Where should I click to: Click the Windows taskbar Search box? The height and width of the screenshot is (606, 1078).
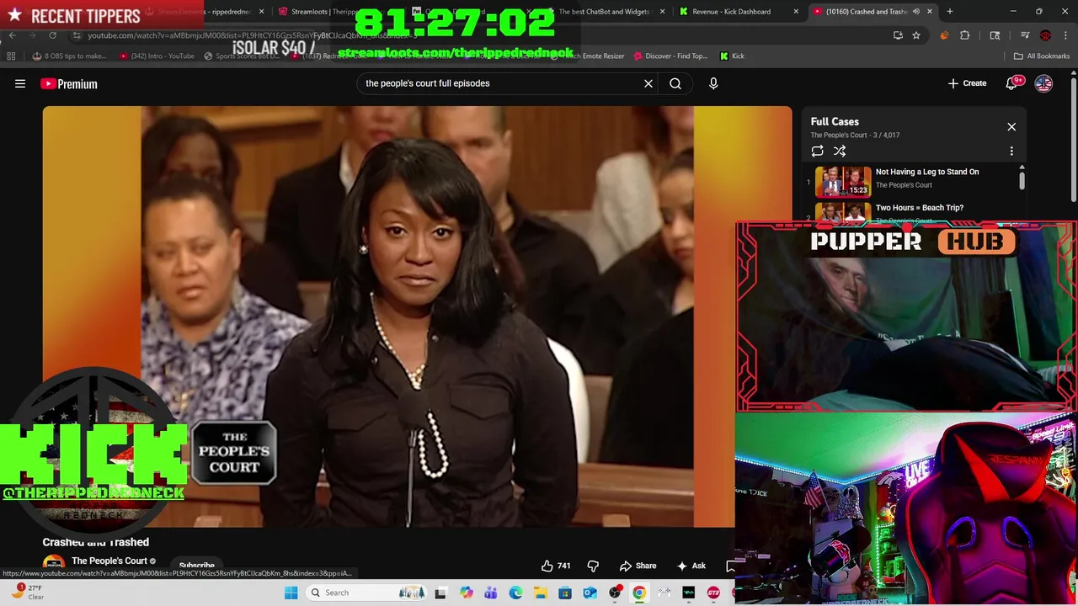366,593
